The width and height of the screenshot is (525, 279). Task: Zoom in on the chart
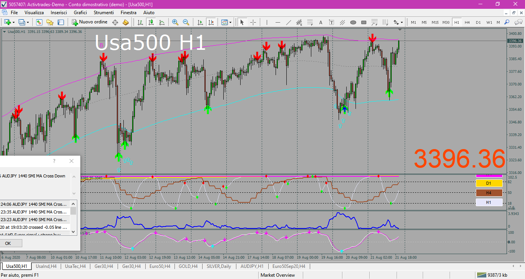[x=175, y=22]
